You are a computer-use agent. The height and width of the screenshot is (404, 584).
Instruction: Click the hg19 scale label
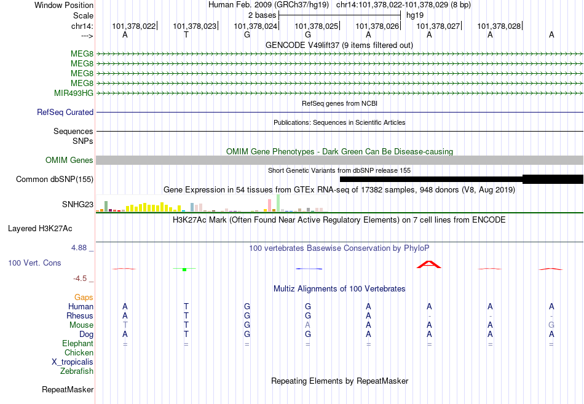[415, 15]
